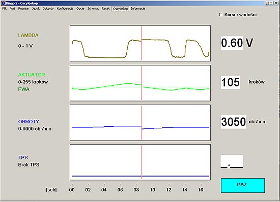Open the Port menu
This screenshot has height=202, width=280.
12,9
